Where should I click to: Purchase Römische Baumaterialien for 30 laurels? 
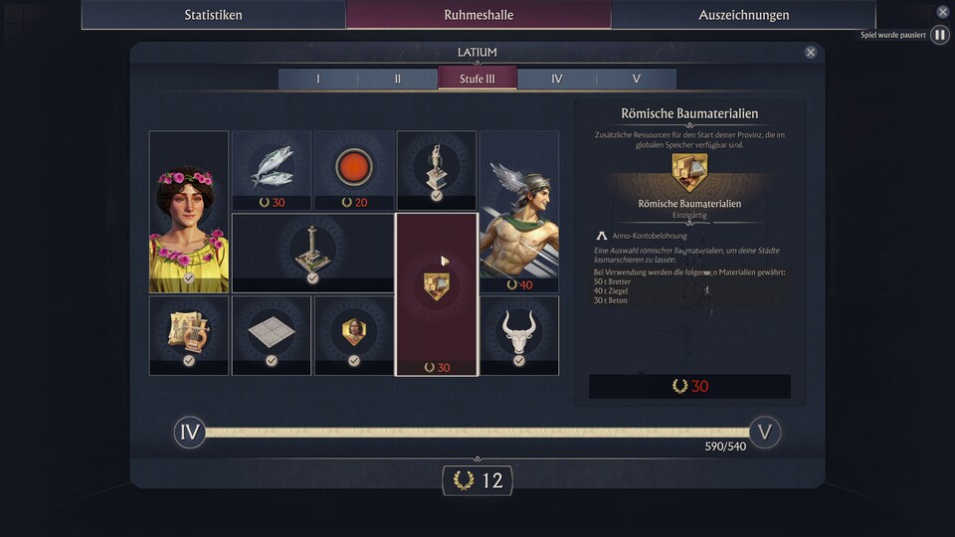[689, 386]
